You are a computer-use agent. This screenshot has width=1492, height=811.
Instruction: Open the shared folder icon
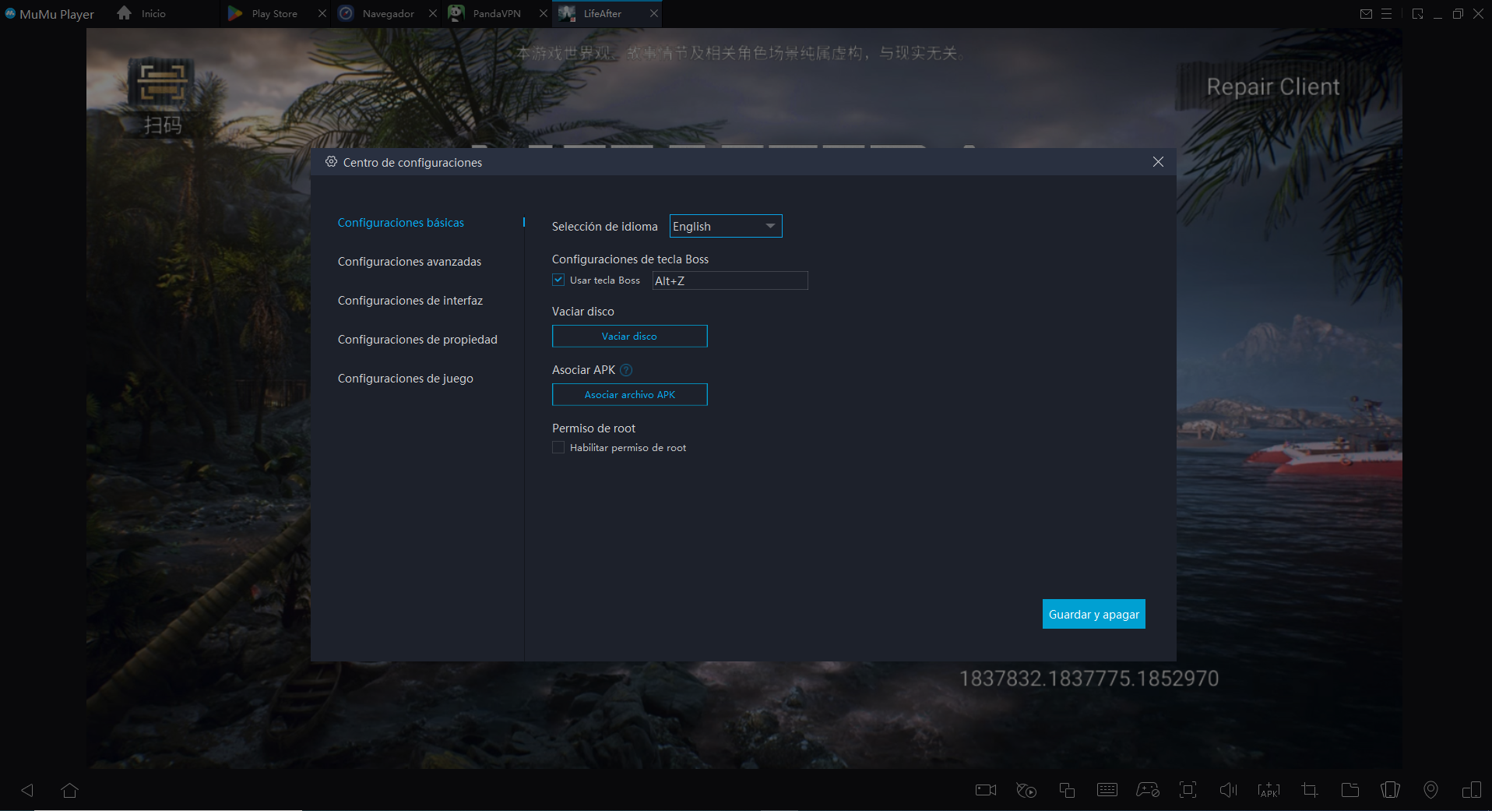point(1349,790)
